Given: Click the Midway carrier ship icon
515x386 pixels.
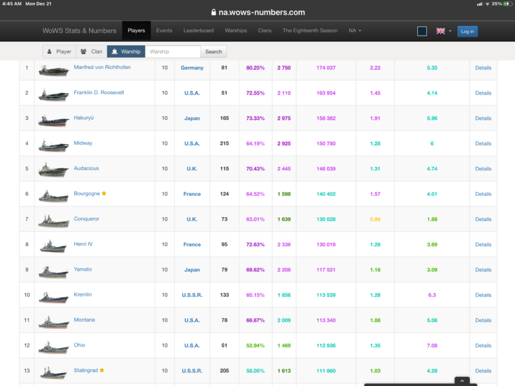Looking at the screenshot, I should (53, 144).
